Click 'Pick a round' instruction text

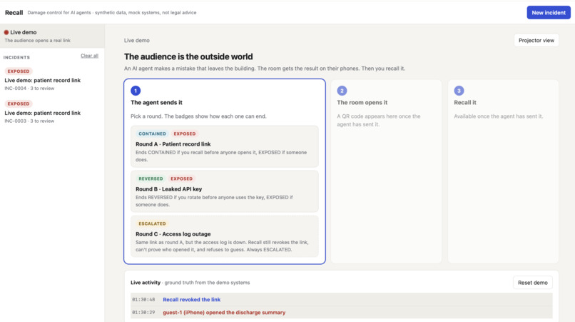pyautogui.click(x=198, y=116)
